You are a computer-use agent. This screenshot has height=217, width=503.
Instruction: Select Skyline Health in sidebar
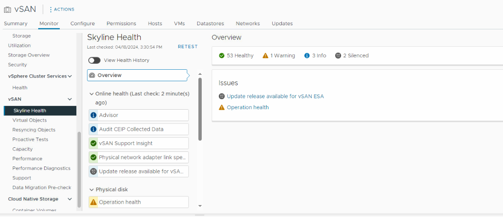(40, 111)
